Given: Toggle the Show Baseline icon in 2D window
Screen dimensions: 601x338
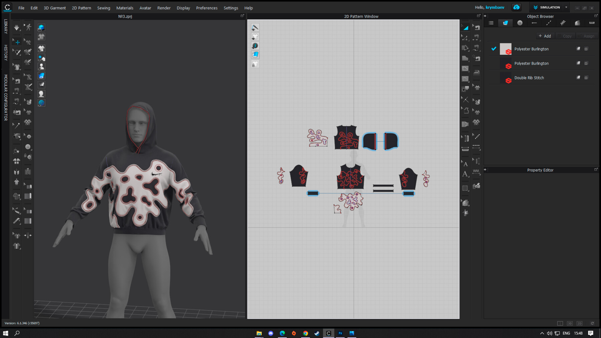Looking at the screenshot, I should [255, 27].
